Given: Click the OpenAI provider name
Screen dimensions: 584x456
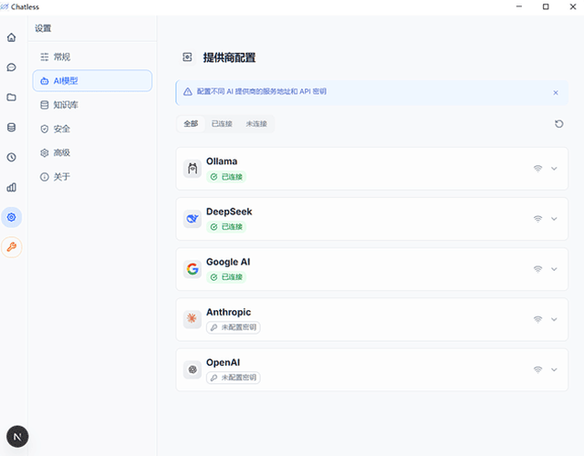Looking at the screenshot, I should [223, 363].
